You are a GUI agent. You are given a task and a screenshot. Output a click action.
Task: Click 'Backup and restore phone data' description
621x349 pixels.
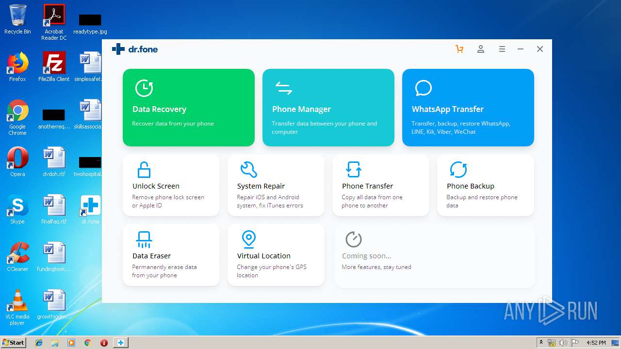pyautogui.click(x=482, y=201)
